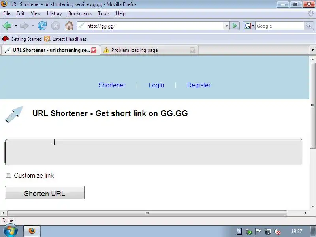The height and width of the screenshot is (237, 316).
Task: Click the Firefox icon in the title bar
Action: point(4,4)
